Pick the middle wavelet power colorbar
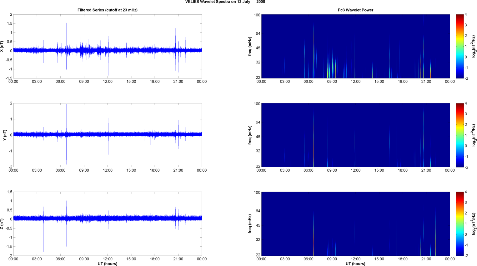 pos(459,135)
